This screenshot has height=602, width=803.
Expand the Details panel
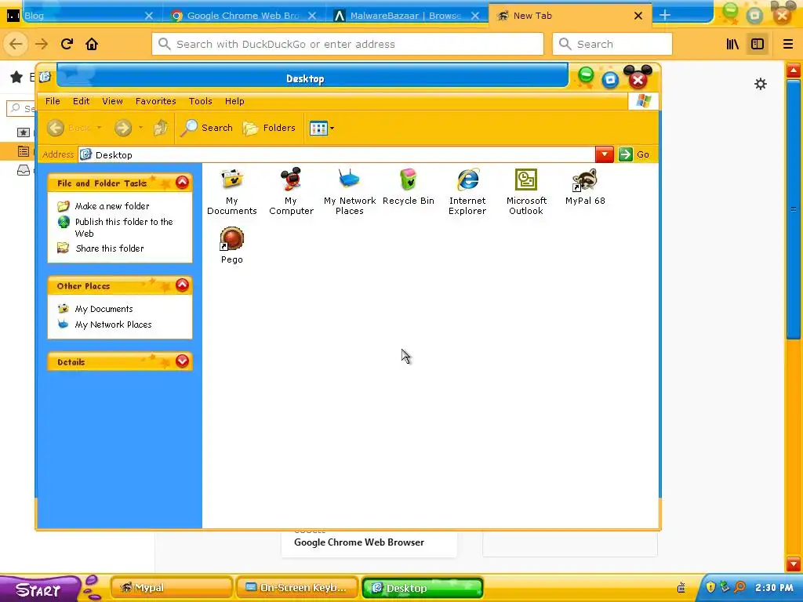point(182,361)
